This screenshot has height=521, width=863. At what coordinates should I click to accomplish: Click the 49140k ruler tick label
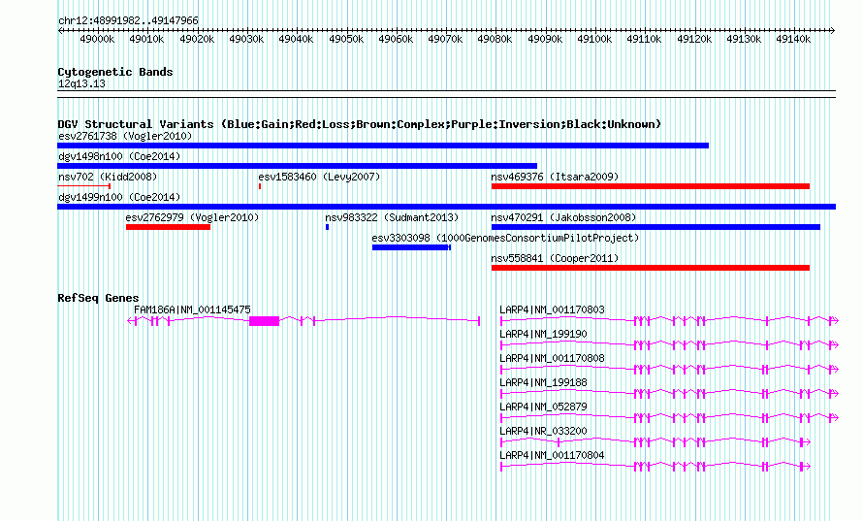coord(793,39)
